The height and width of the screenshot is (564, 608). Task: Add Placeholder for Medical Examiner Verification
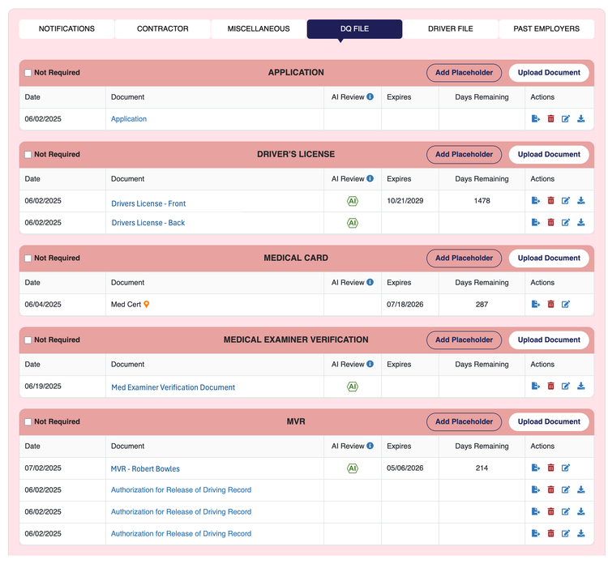pyautogui.click(x=464, y=340)
